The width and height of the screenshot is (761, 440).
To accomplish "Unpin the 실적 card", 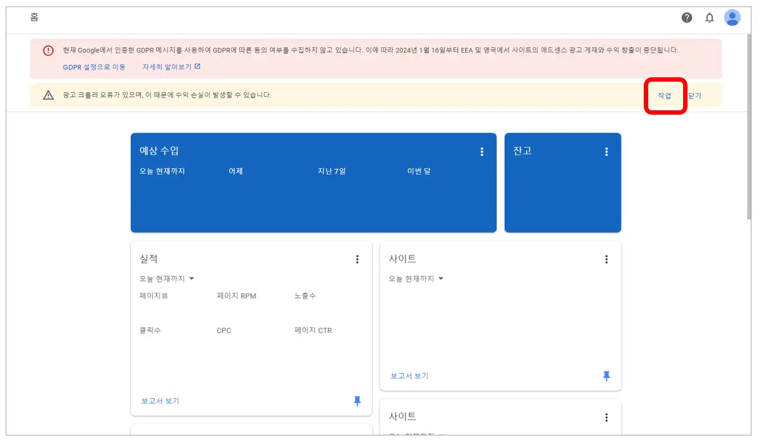I will (357, 401).
